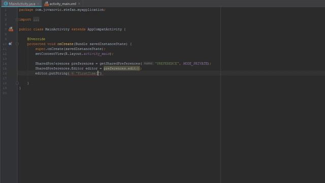Click 'AppCompatActivity' superclass name
This screenshot has width=325, height=183.
(105, 29)
